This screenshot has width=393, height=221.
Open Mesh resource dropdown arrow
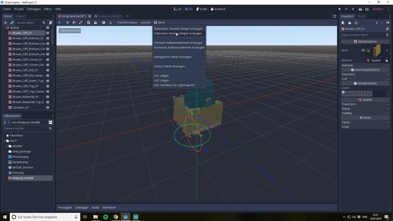click(x=387, y=50)
